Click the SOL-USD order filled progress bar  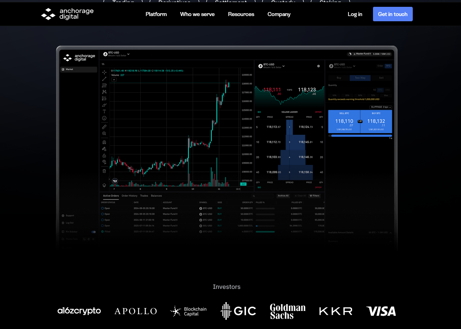coord(265,226)
